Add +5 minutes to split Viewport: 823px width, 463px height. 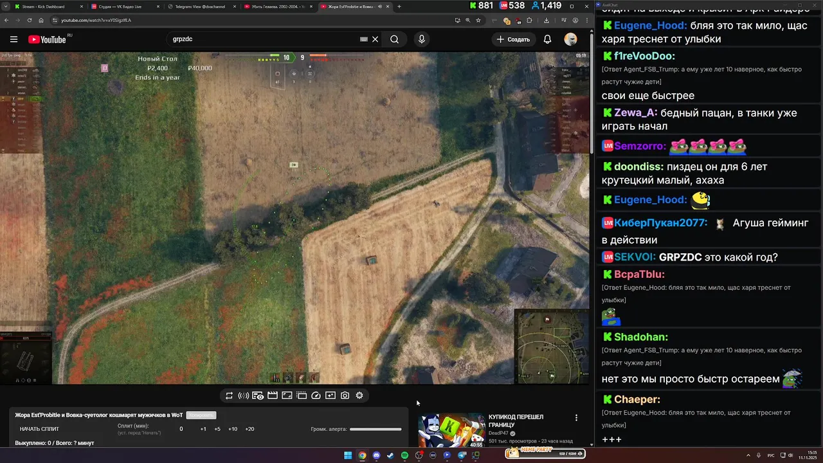point(217,429)
